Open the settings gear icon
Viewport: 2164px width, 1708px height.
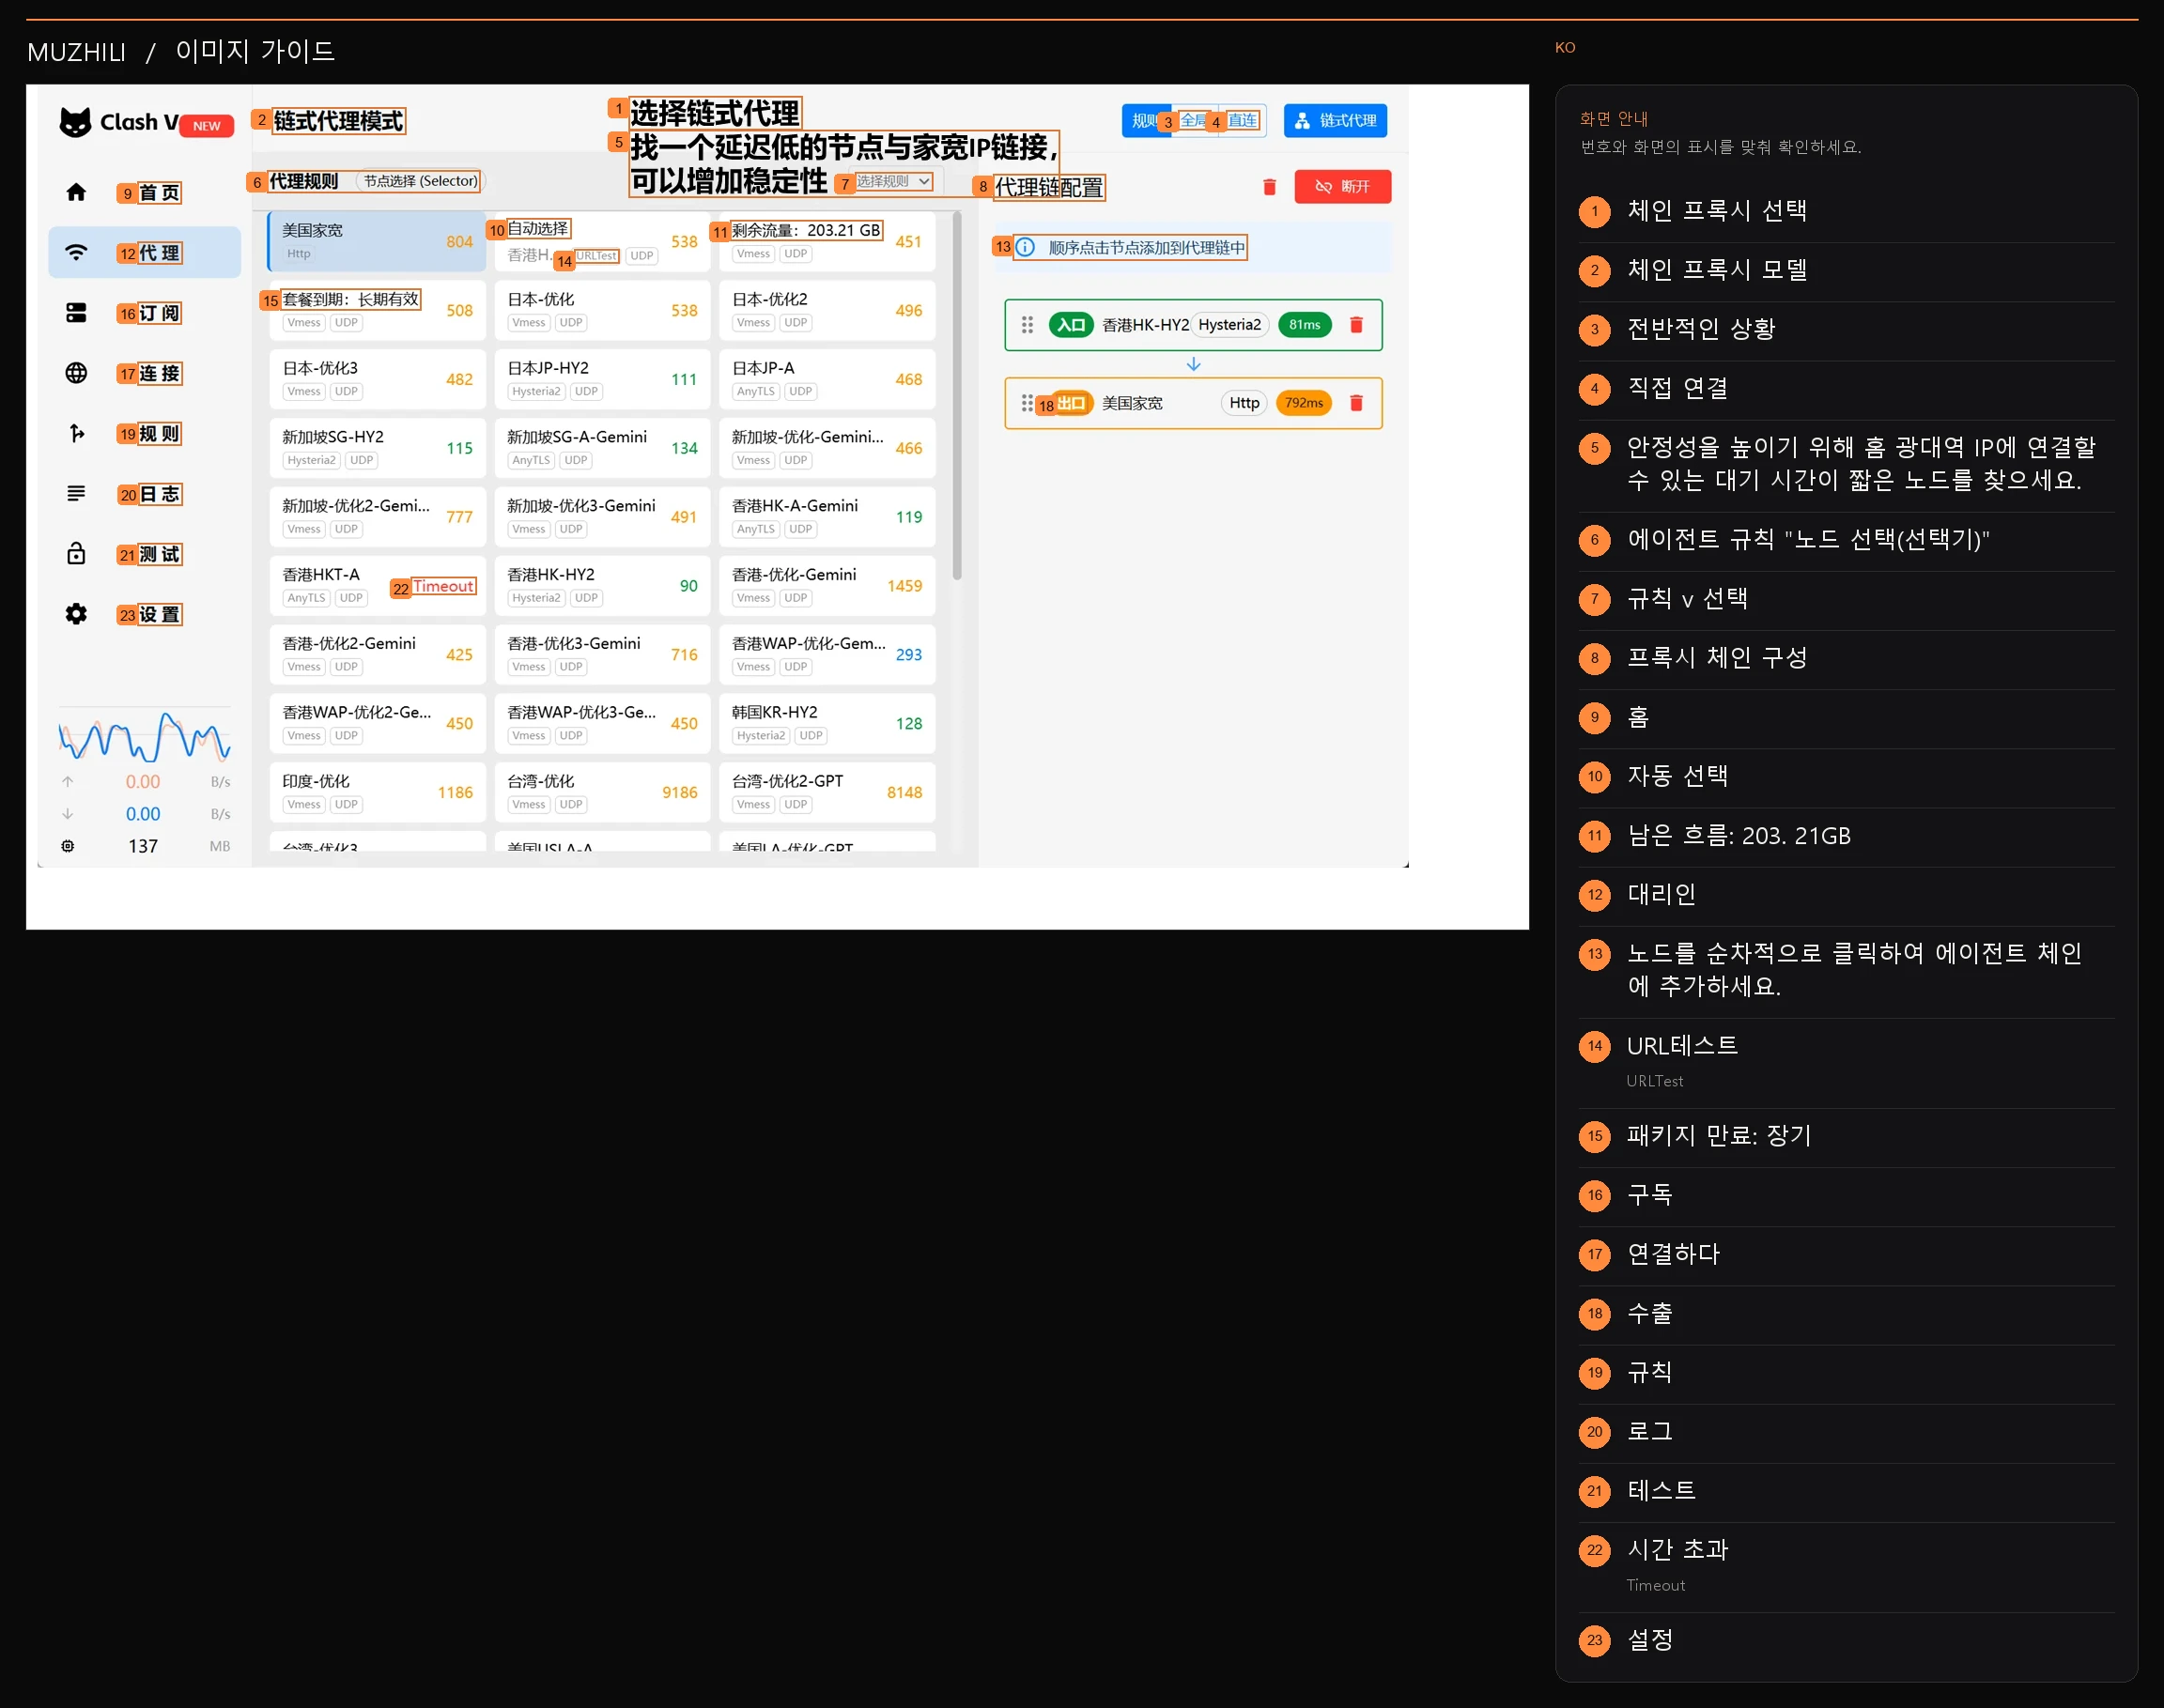(x=76, y=614)
